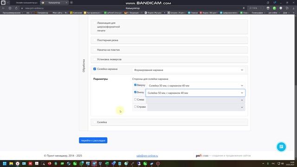Open the Формирование кармана dropdown

(x=189, y=70)
